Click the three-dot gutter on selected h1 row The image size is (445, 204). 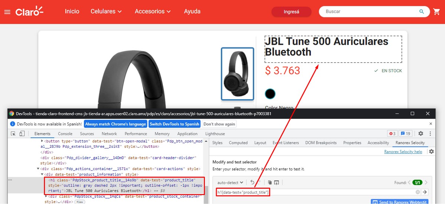point(10,180)
